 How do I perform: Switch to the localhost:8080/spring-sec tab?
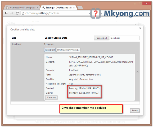pyautogui.click(x=22, y=7)
